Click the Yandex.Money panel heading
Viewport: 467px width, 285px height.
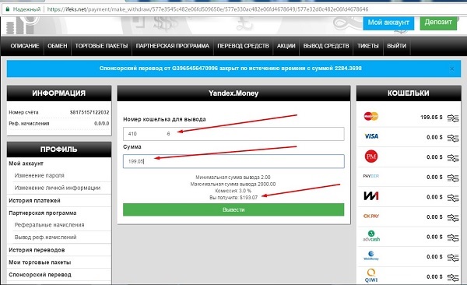pos(233,93)
